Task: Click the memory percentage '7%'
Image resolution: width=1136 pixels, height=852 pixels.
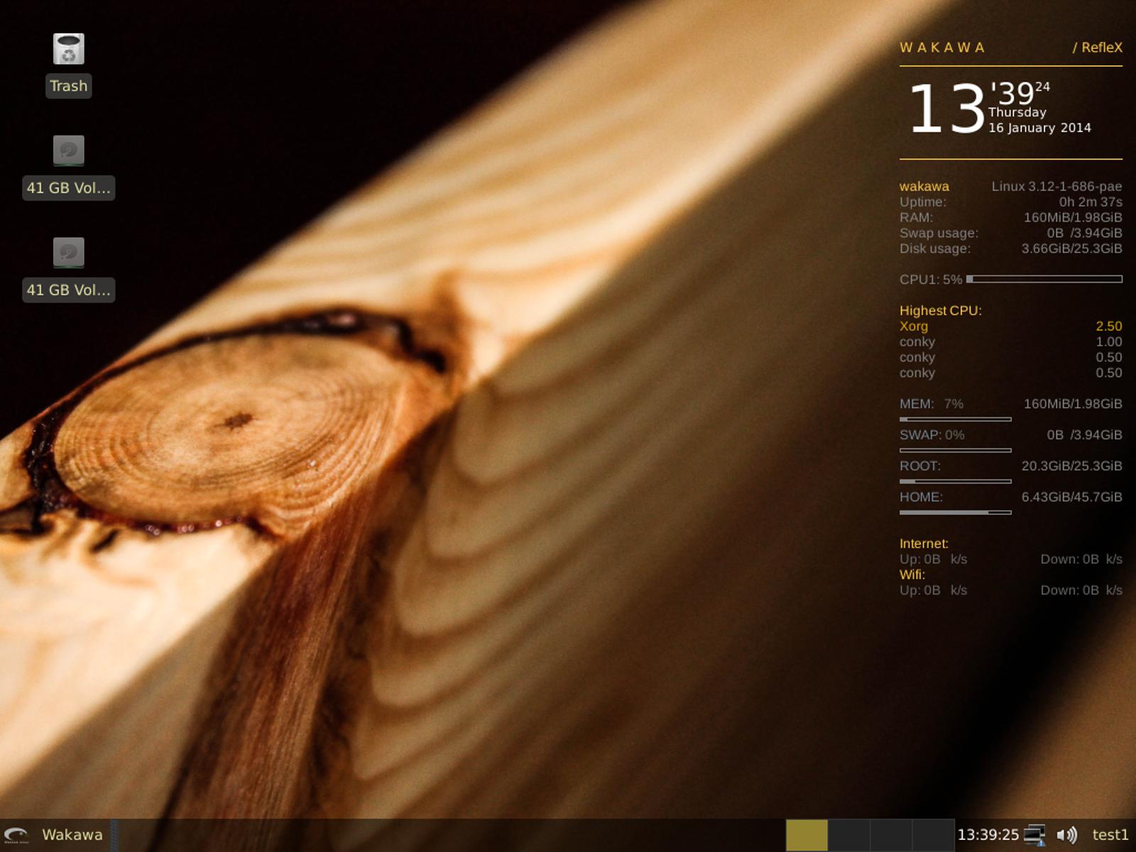Action: click(x=954, y=404)
